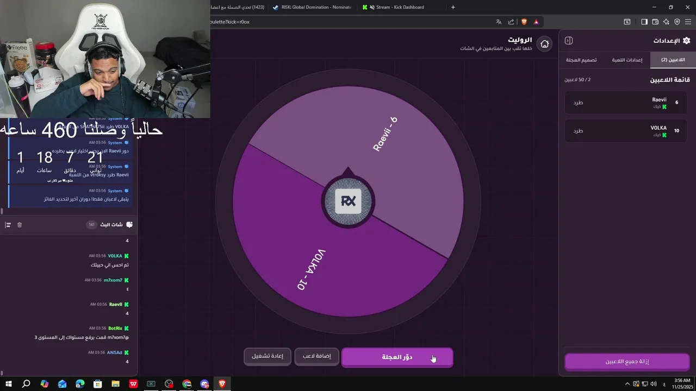Switch to the اللاعبين (2) tab

point(673,60)
